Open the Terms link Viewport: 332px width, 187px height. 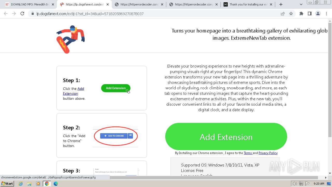pos(248,153)
